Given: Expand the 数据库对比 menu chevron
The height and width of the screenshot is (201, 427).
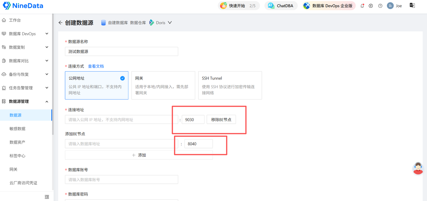Looking at the screenshot, I should pyautogui.click(x=47, y=61).
